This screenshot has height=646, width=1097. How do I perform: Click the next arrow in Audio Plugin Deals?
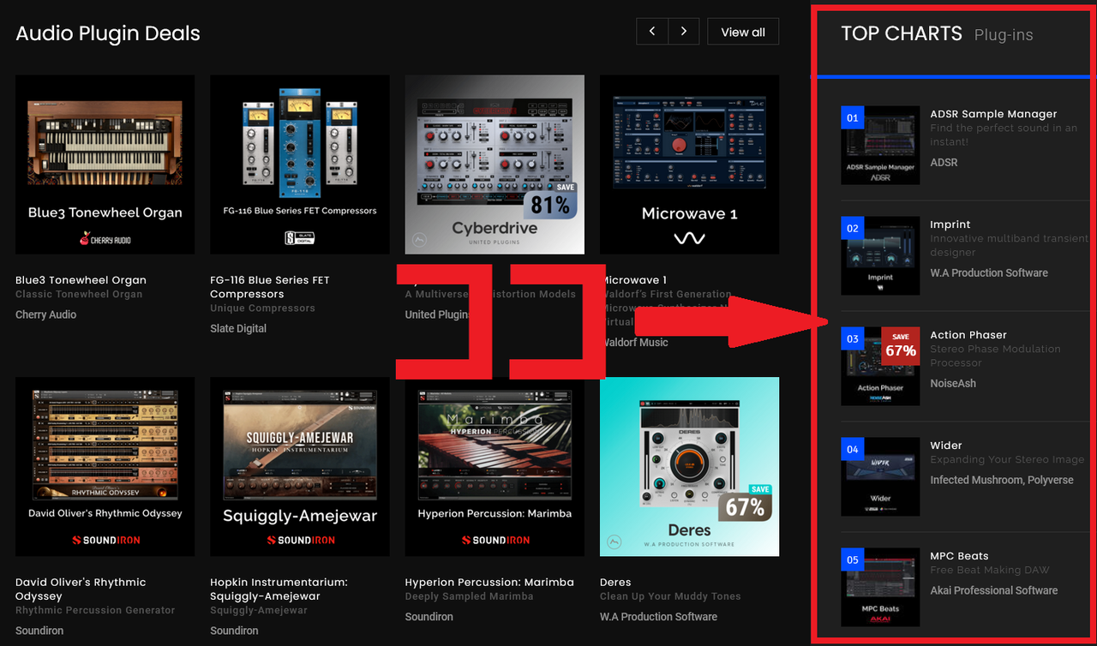point(683,32)
